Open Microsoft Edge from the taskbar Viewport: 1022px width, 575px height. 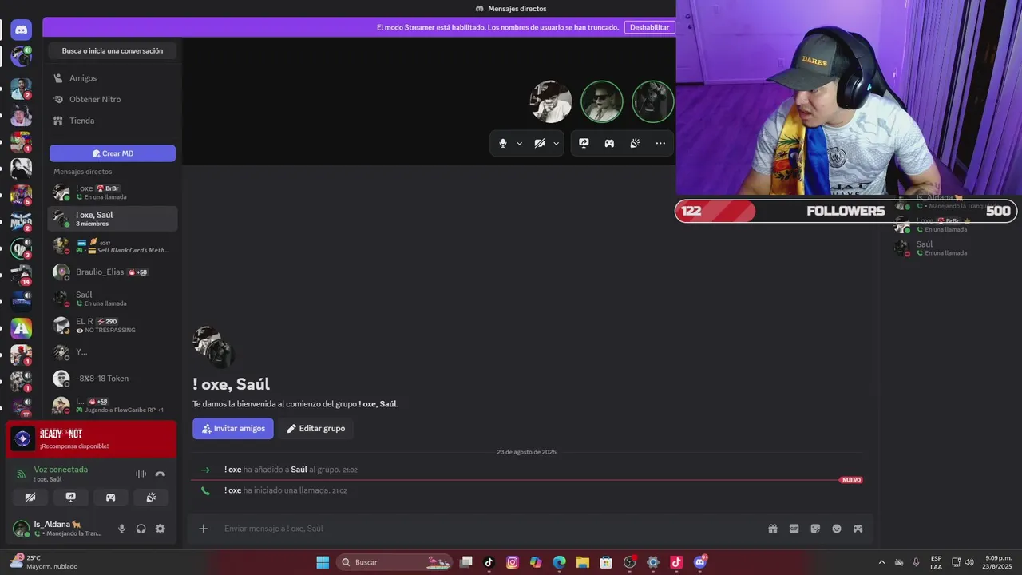click(x=560, y=562)
